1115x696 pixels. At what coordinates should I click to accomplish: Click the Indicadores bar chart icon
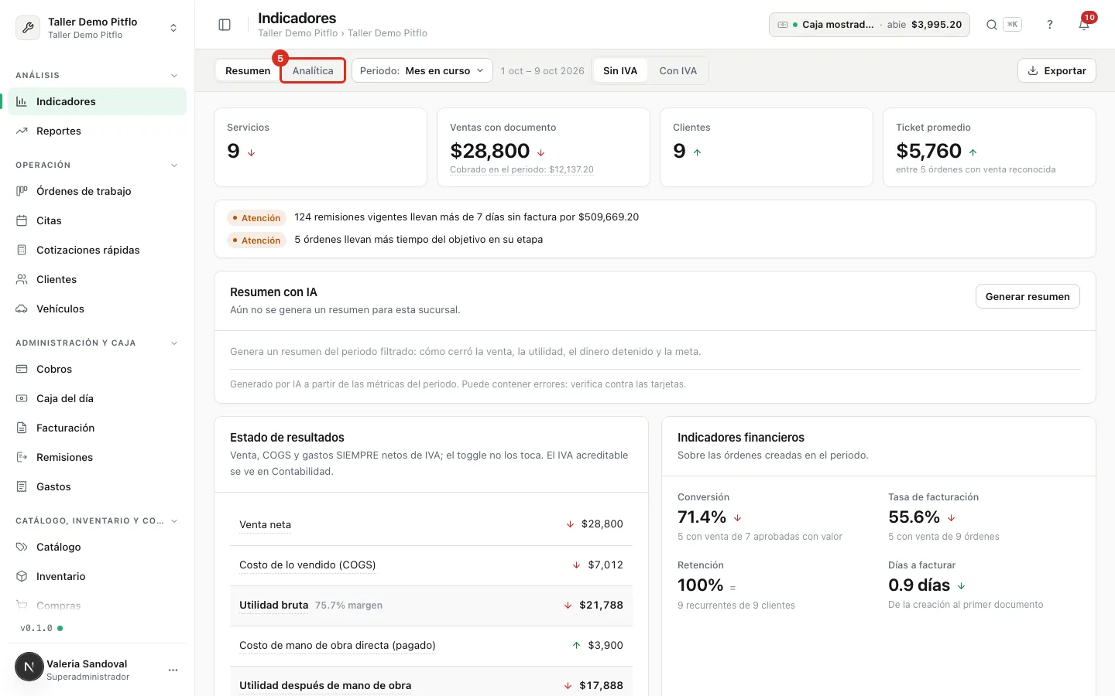22,101
